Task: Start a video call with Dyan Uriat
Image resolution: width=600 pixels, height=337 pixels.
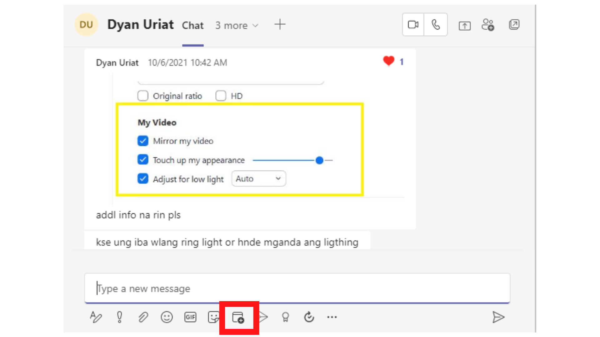Action: 413,25
